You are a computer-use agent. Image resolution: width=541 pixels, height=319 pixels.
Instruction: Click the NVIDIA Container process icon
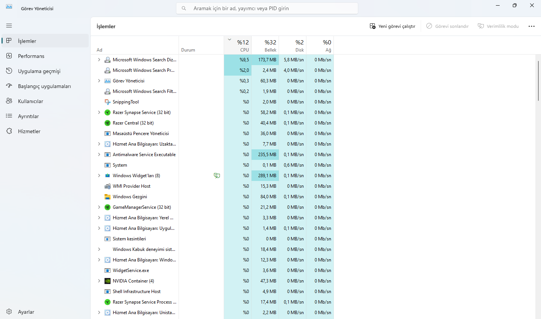tap(108, 281)
